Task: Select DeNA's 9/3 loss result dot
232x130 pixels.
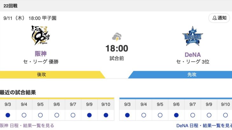Action: tap(127, 115)
